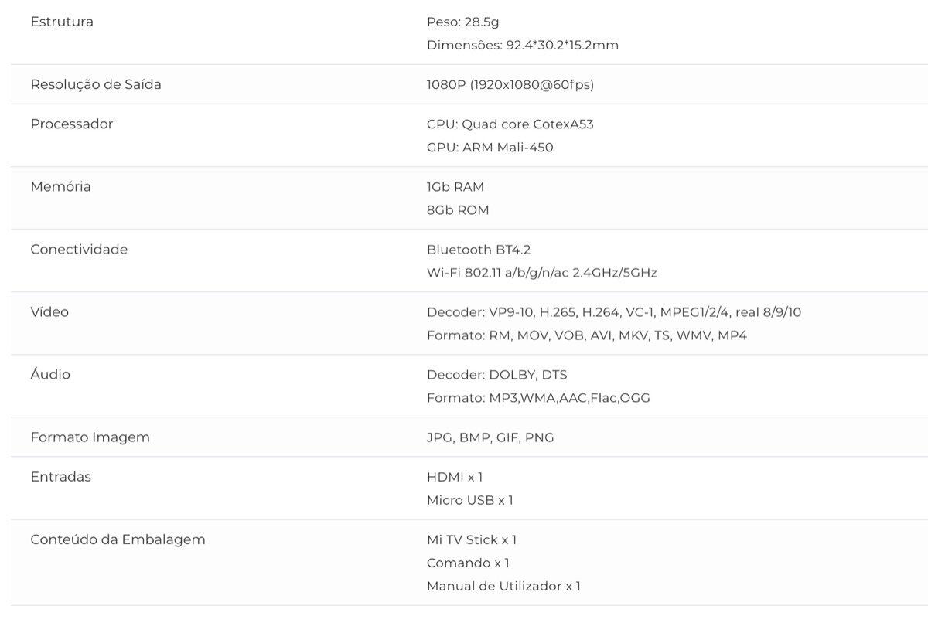Click the 8Gb ROM value
Viewport: 928px width, 633px height.
tap(458, 209)
